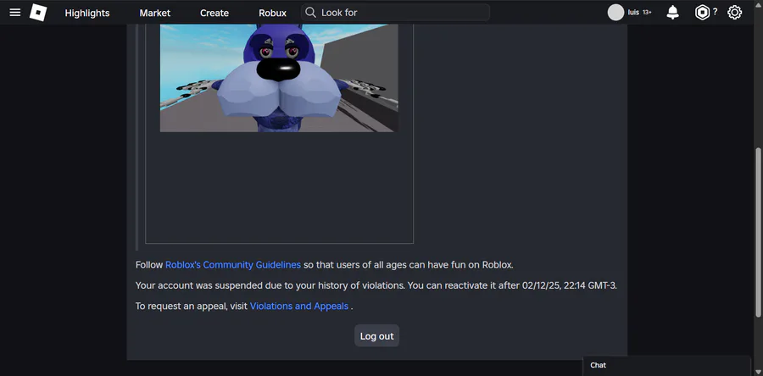The height and width of the screenshot is (376, 763).
Task: Go to the Market tab
Action: (155, 13)
